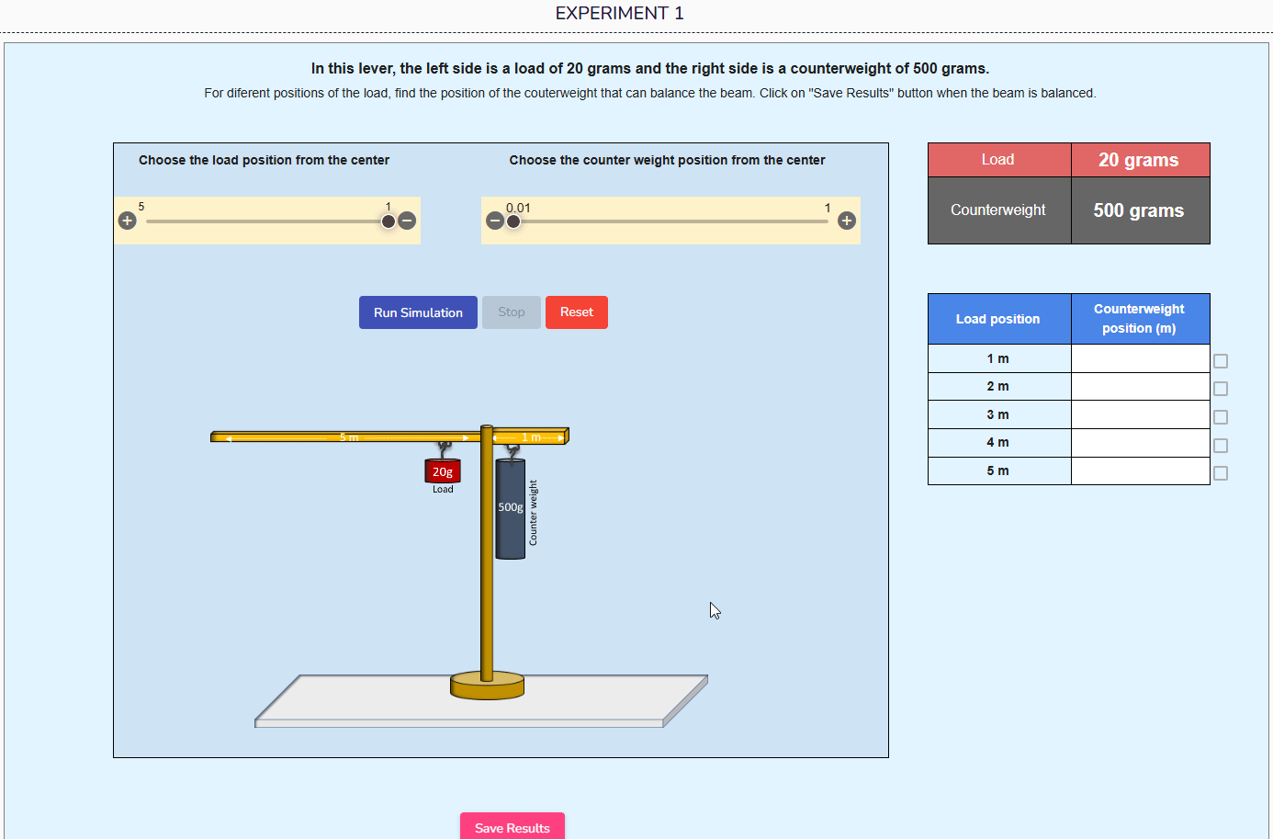This screenshot has height=839, width=1273.
Task: Click the counterweight position cell for 4 m
Action: click(x=1140, y=442)
